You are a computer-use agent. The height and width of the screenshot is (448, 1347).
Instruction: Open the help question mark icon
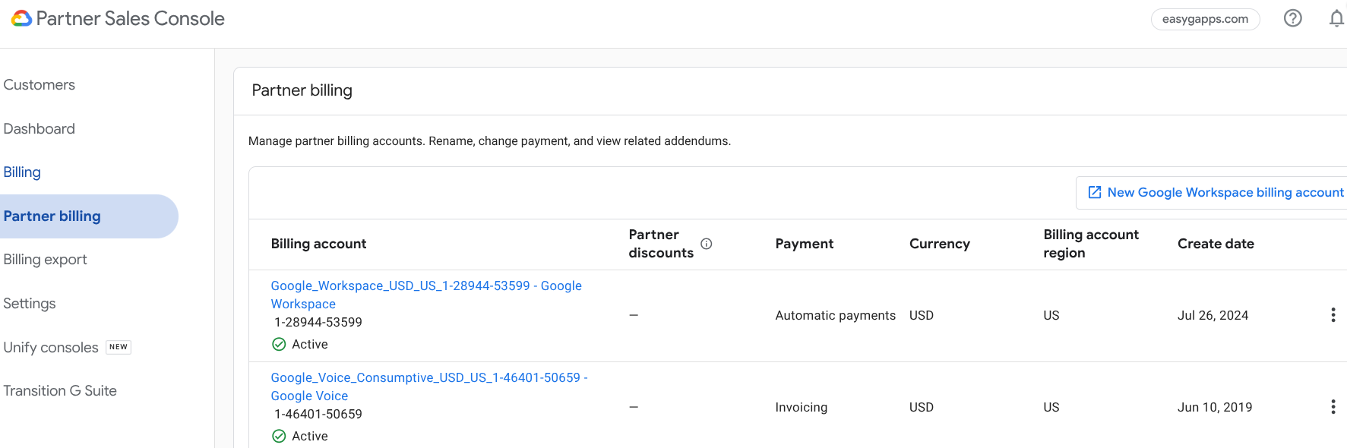pyautogui.click(x=1293, y=18)
